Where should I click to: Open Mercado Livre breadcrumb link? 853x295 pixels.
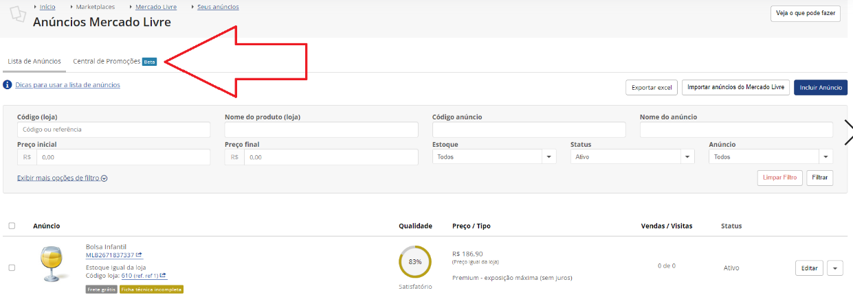[x=156, y=7]
